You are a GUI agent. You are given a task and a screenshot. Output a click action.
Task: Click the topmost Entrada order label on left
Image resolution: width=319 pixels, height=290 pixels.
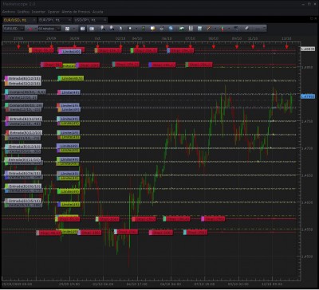23,79
